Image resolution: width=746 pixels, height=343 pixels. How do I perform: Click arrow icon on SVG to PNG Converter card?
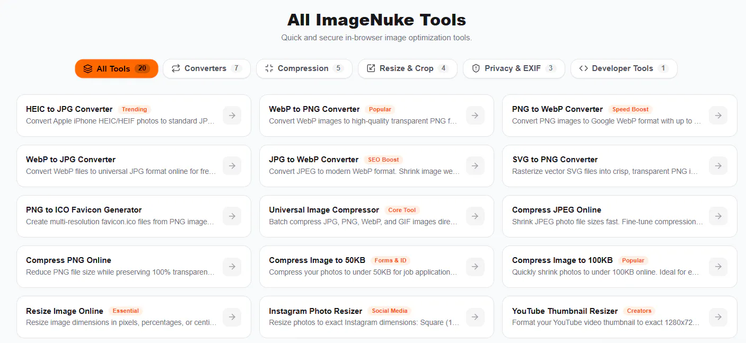718,166
